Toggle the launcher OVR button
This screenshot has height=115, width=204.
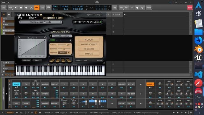pos(48,8)
